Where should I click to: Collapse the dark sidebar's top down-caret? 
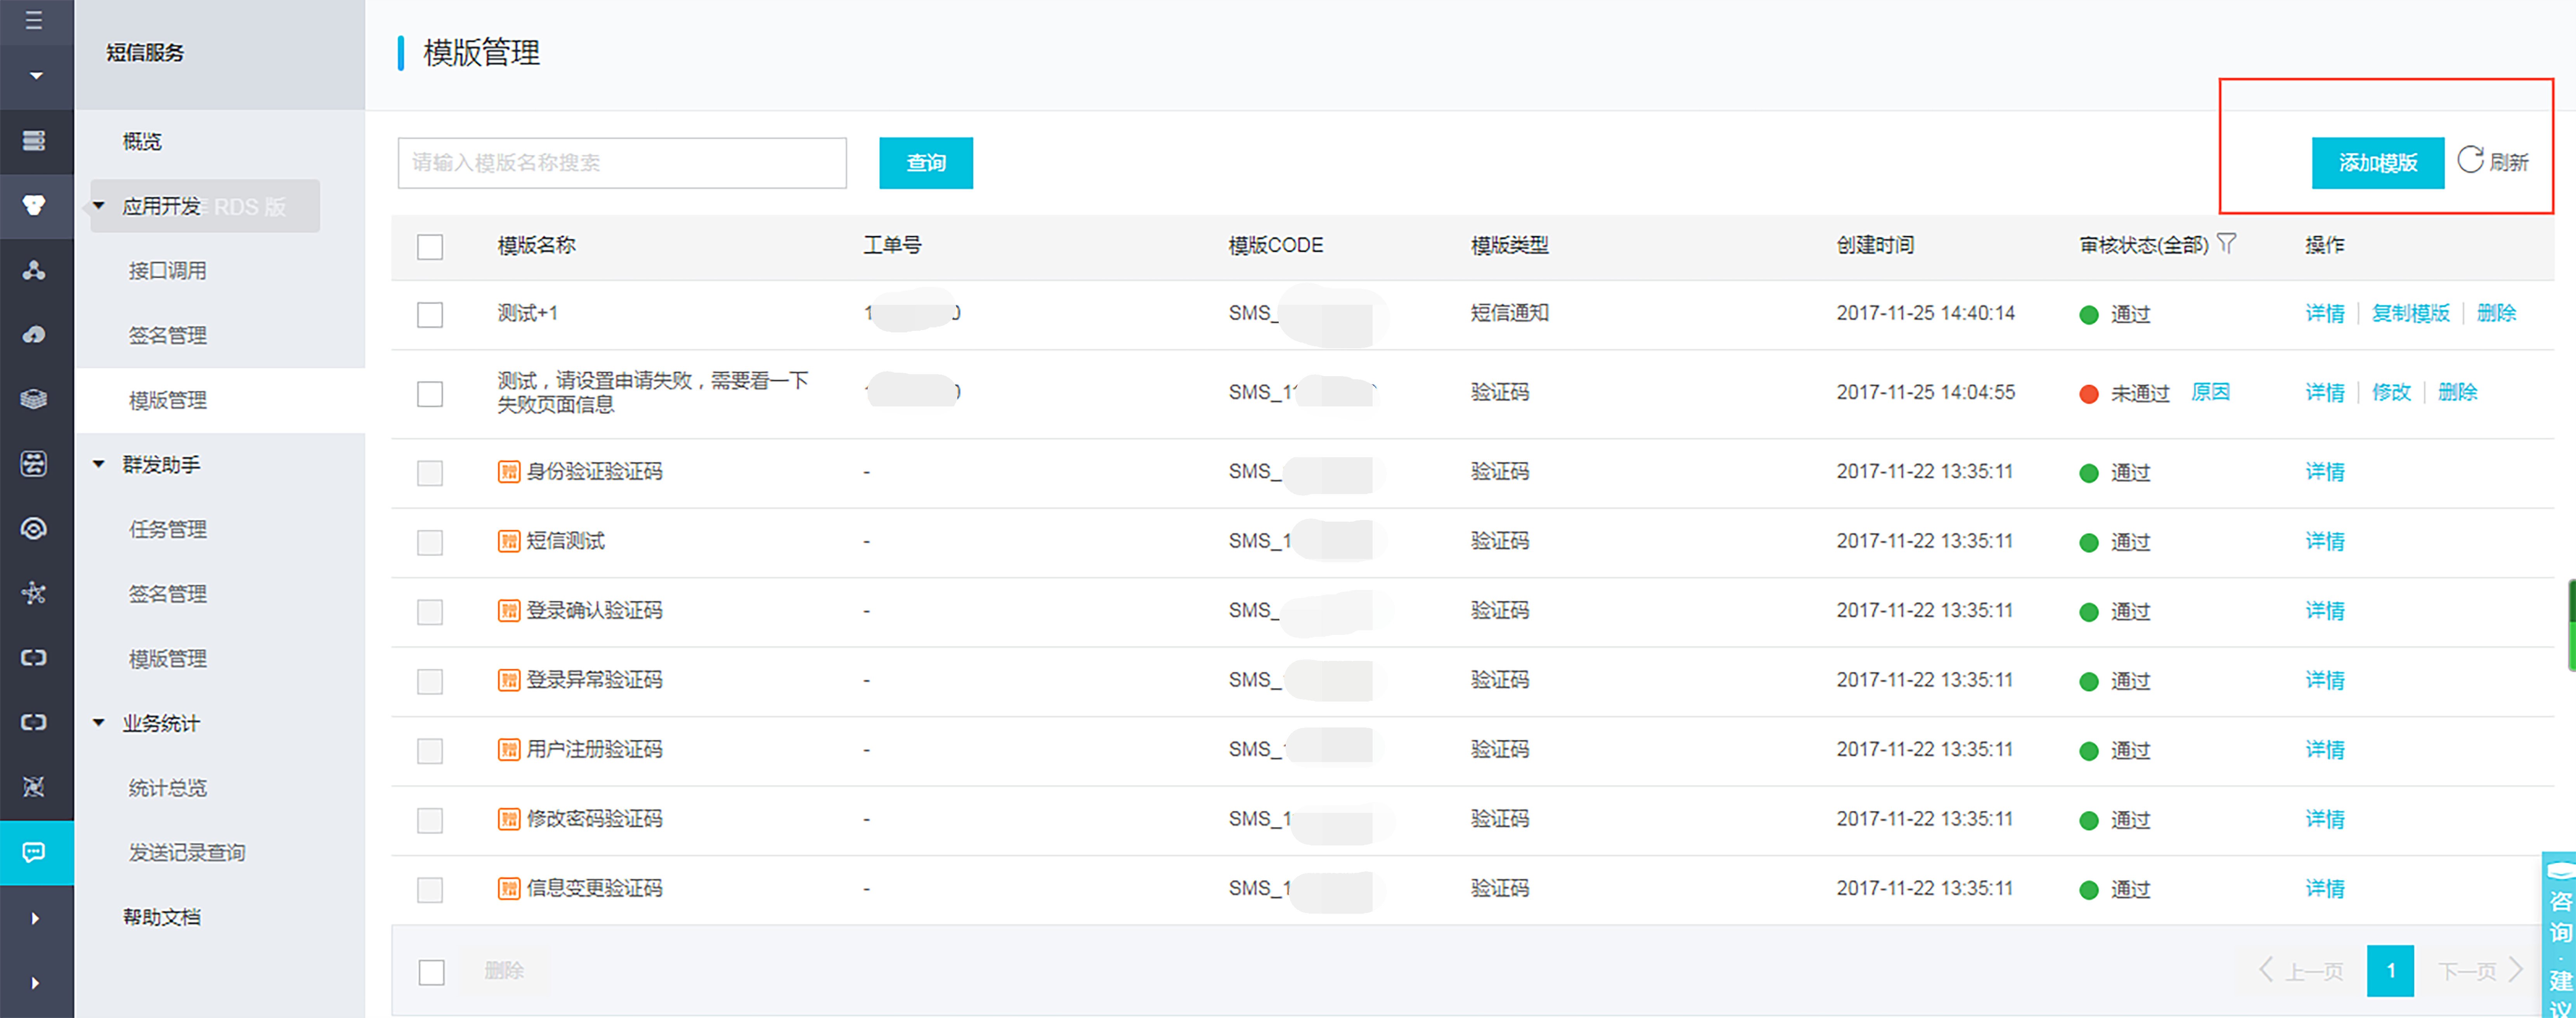tap(36, 76)
